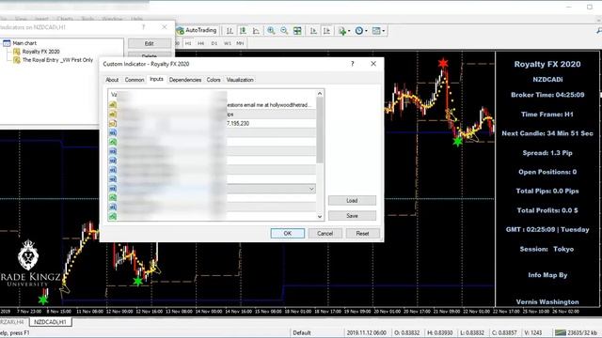
Task: Select the H4 timeframe button
Action: 200,43
